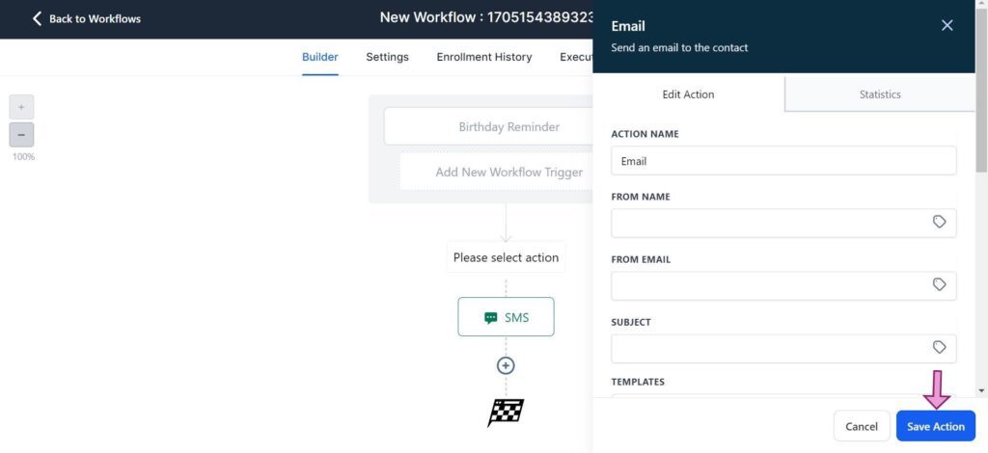Switch to the Builder tab
This screenshot has width=988, height=453.
pos(320,57)
